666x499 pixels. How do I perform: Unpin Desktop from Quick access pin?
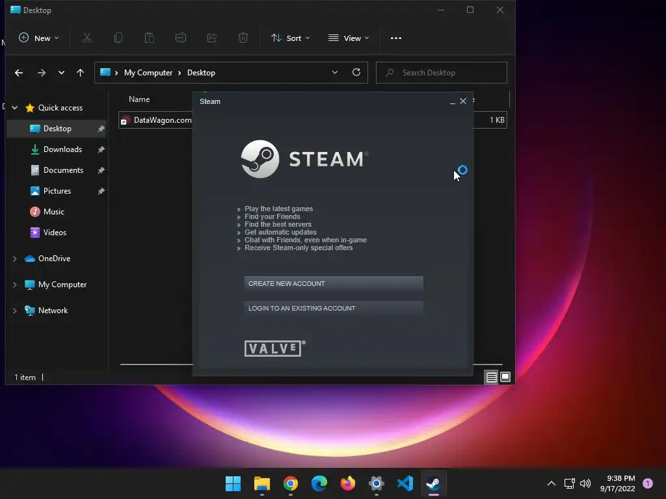[101, 129]
